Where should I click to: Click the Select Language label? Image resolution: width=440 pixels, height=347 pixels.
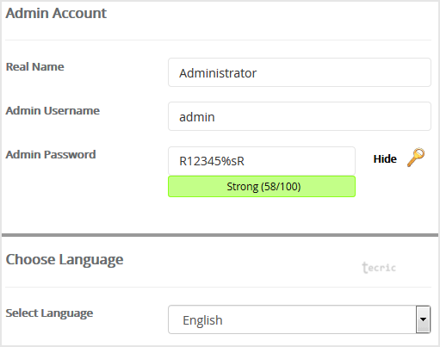49,313
